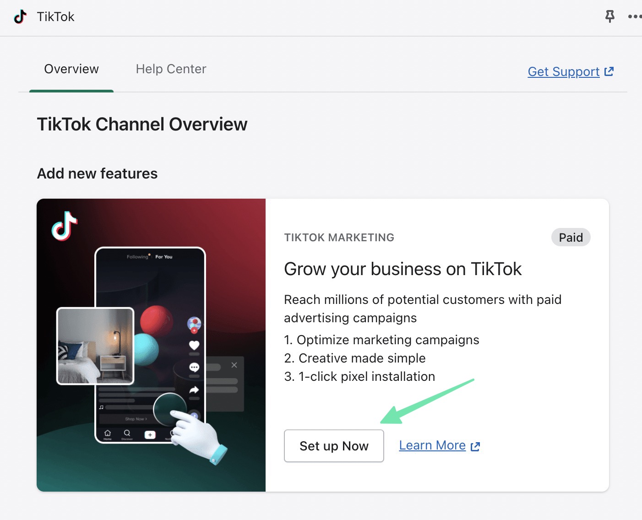642x520 pixels.
Task: Tap the share arrow icon on the phone mockup
Action: [194, 390]
